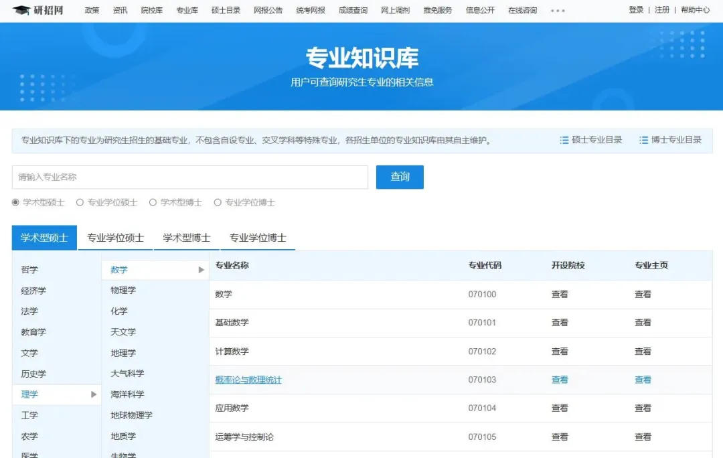View 专业主页 for 计算数学
Viewport: 723px width, 458px height.
coord(643,352)
